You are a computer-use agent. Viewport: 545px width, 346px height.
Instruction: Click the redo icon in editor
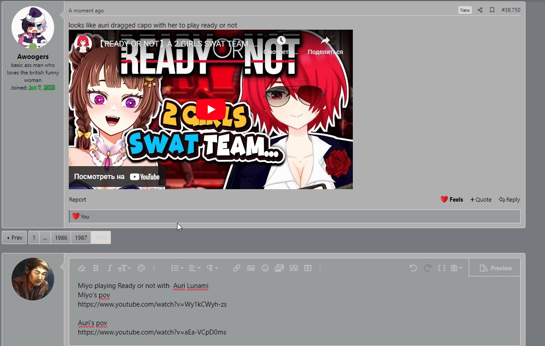coord(428,268)
